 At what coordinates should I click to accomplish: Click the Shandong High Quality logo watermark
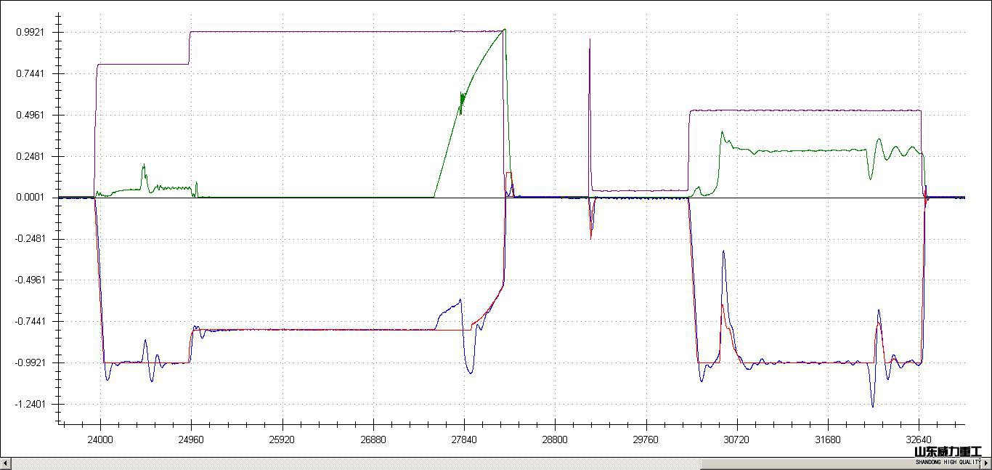(x=948, y=455)
